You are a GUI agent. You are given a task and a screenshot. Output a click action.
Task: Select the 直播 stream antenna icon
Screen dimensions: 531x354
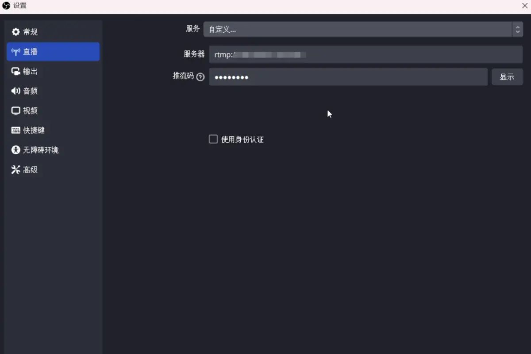coord(16,51)
